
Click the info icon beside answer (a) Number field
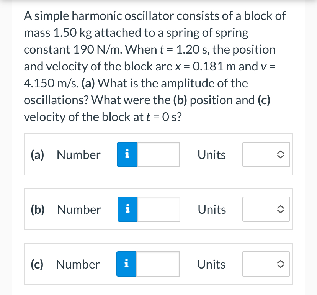127,154
